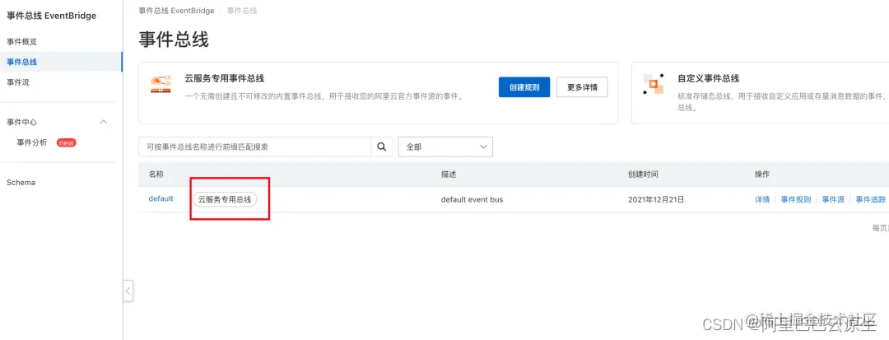889x340 pixels.
Task: Click the 事件总线 EventBridge sidebar title
Action: (52, 16)
